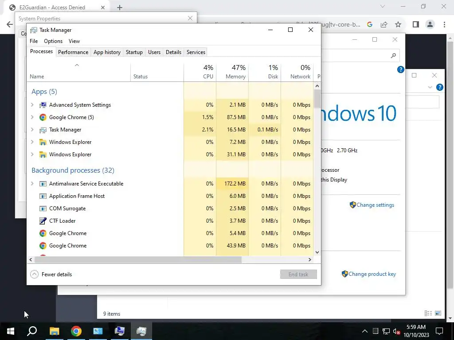Click Chrome share page icon
This screenshot has height=340, width=454.
tap(384, 25)
